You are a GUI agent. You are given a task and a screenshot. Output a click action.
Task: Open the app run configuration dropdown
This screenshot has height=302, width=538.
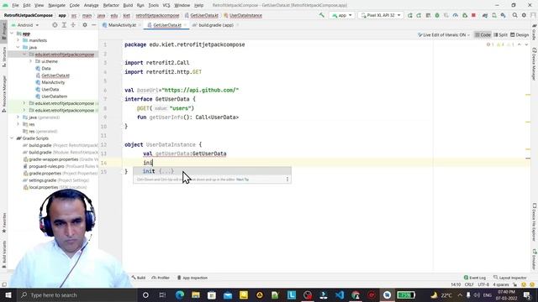(342, 15)
